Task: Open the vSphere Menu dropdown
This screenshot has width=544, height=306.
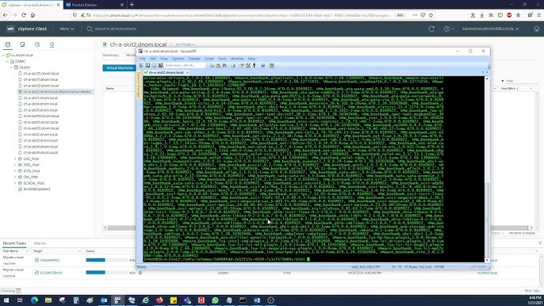Action: click(x=67, y=29)
